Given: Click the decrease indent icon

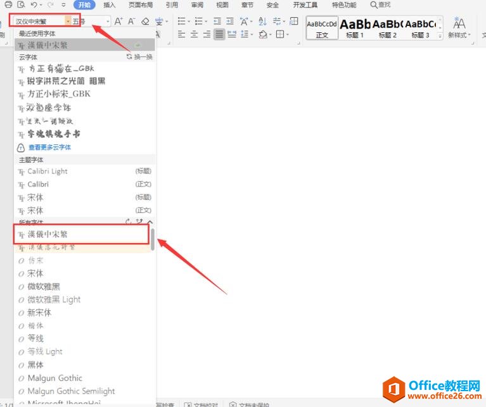Looking at the screenshot, I should pyautogui.click(x=217, y=21).
